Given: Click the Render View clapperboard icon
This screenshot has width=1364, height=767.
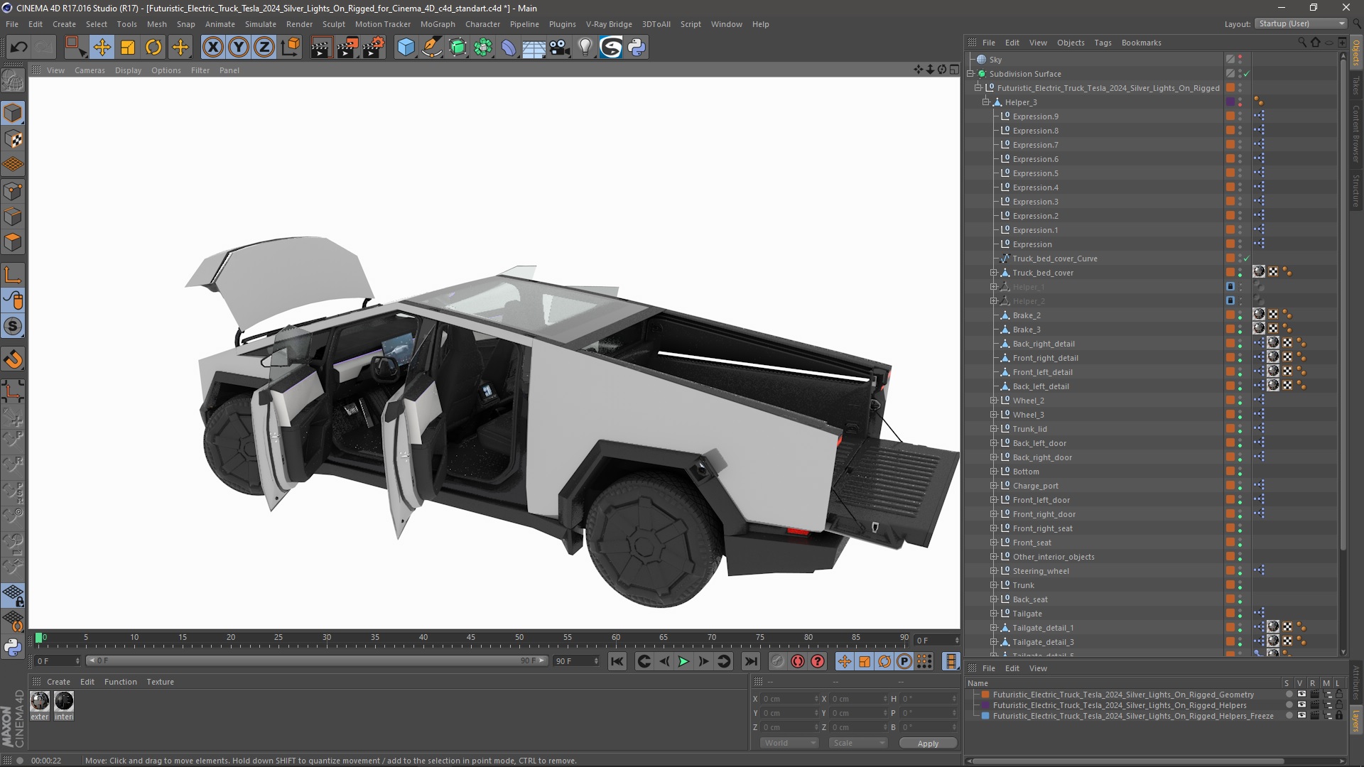Looking at the screenshot, I should coord(321,48).
